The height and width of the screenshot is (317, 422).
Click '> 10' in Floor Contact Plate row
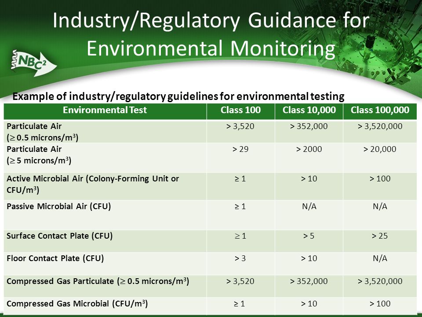click(x=309, y=258)
